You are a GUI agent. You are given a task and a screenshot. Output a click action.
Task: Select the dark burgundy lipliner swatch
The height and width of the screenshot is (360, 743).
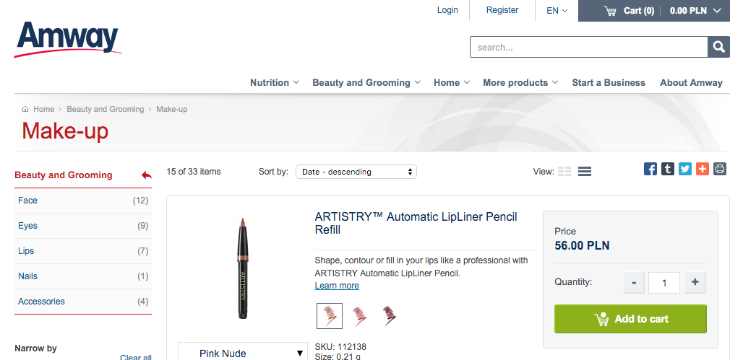(390, 315)
